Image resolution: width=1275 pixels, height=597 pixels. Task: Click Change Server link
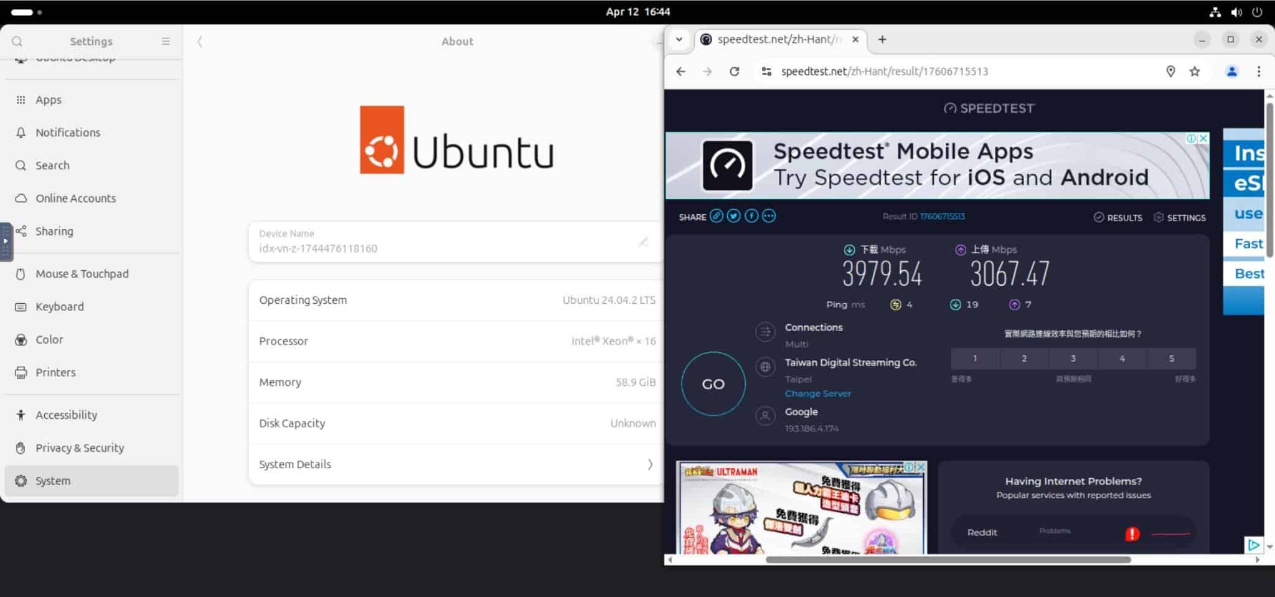point(817,393)
